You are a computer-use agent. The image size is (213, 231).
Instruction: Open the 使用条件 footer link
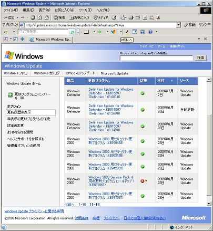(x=82, y=218)
